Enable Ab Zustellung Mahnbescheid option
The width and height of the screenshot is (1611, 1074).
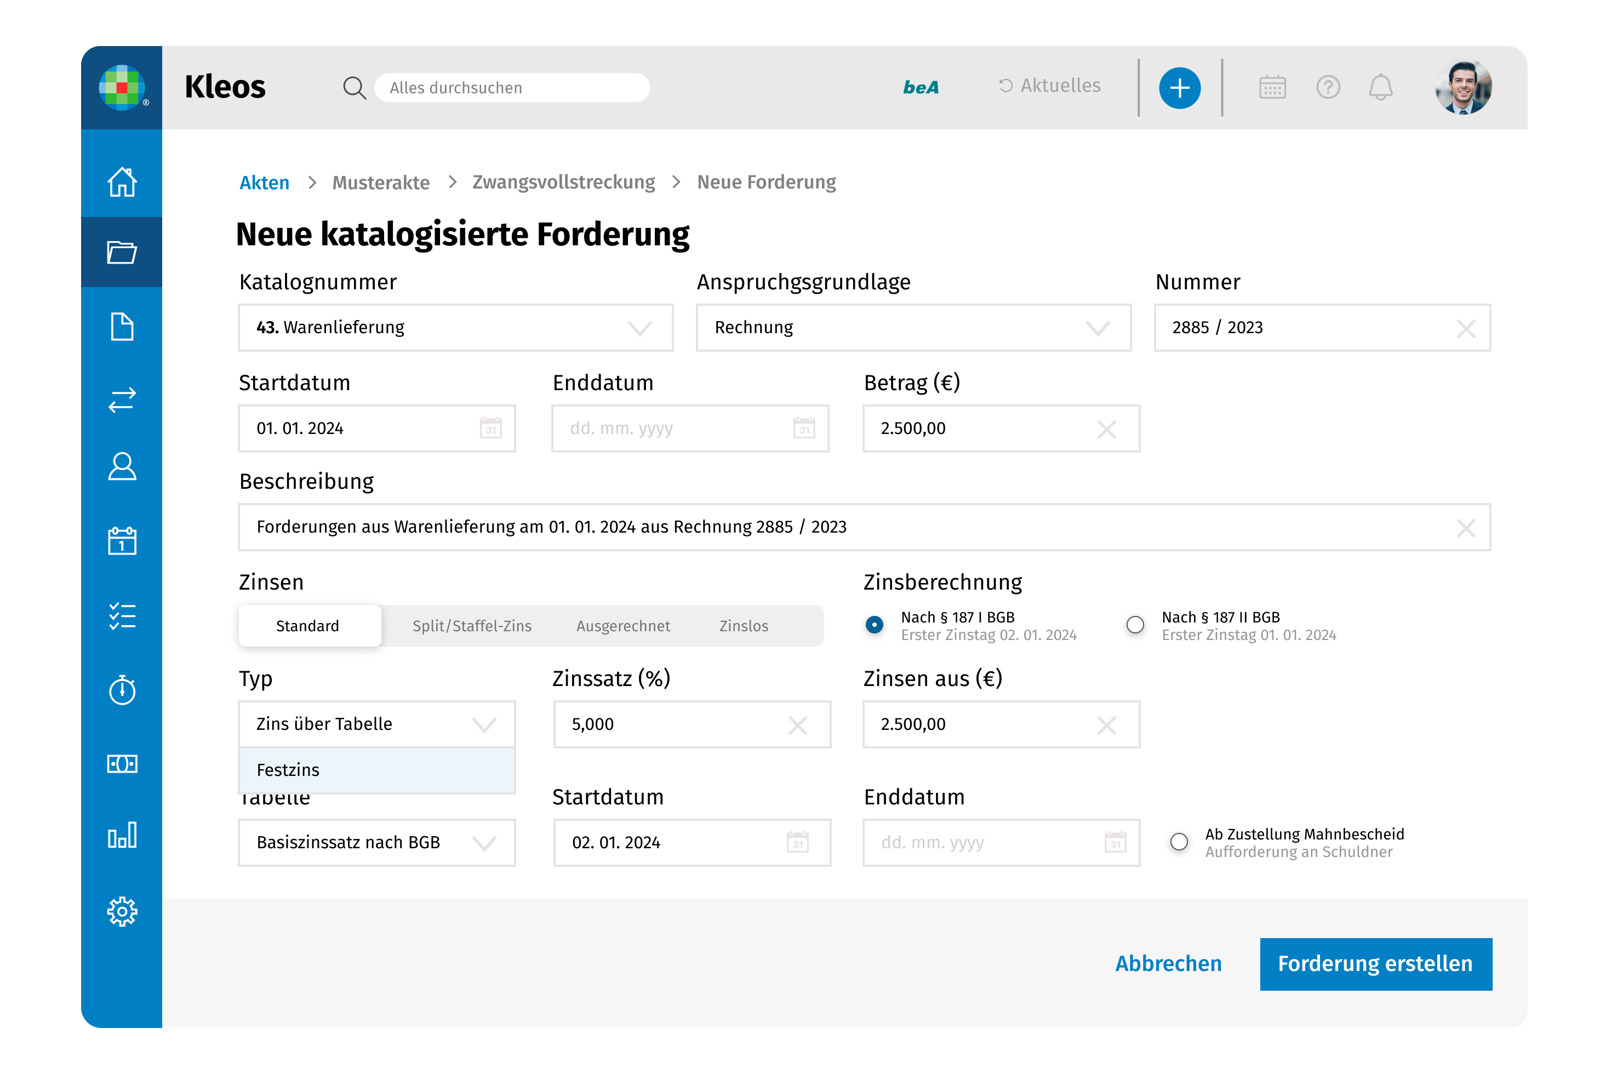[1179, 842]
